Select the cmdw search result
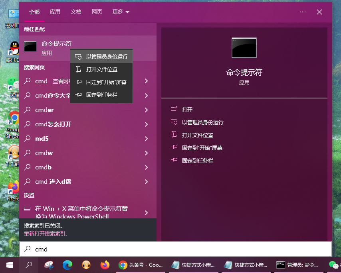Viewport: 341px width, 273px height. pyautogui.click(x=88, y=153)
